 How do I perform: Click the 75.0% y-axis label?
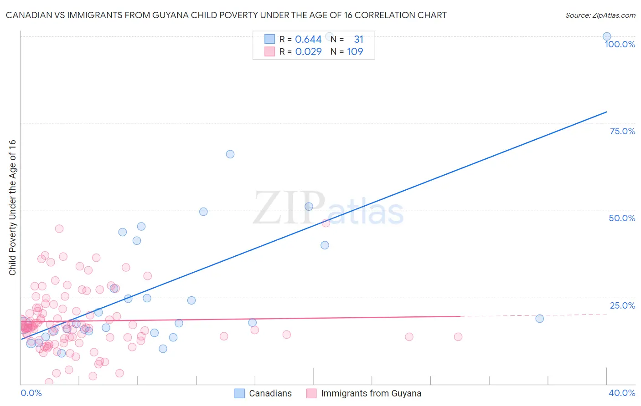622,131
